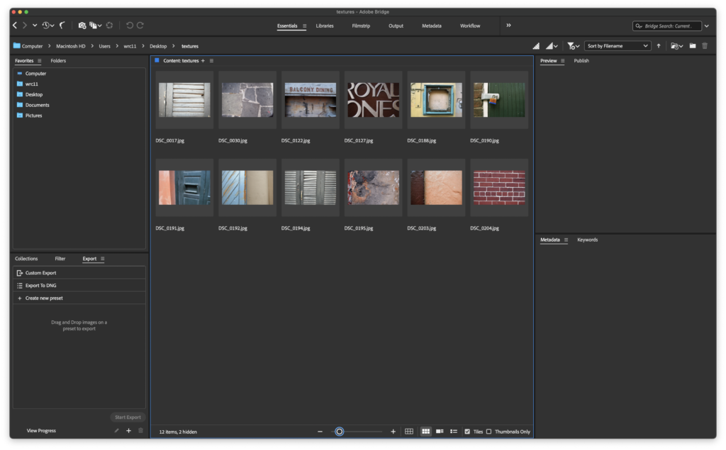Switch to thumbnail details view icon
Screen dimensions: 726x450
[440, 432]
